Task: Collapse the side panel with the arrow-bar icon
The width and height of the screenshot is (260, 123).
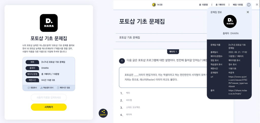Action: (257, 5)
